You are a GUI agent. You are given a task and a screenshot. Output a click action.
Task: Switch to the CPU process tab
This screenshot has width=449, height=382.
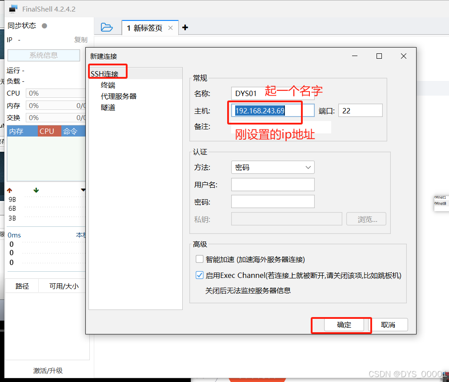coord(49,131)
